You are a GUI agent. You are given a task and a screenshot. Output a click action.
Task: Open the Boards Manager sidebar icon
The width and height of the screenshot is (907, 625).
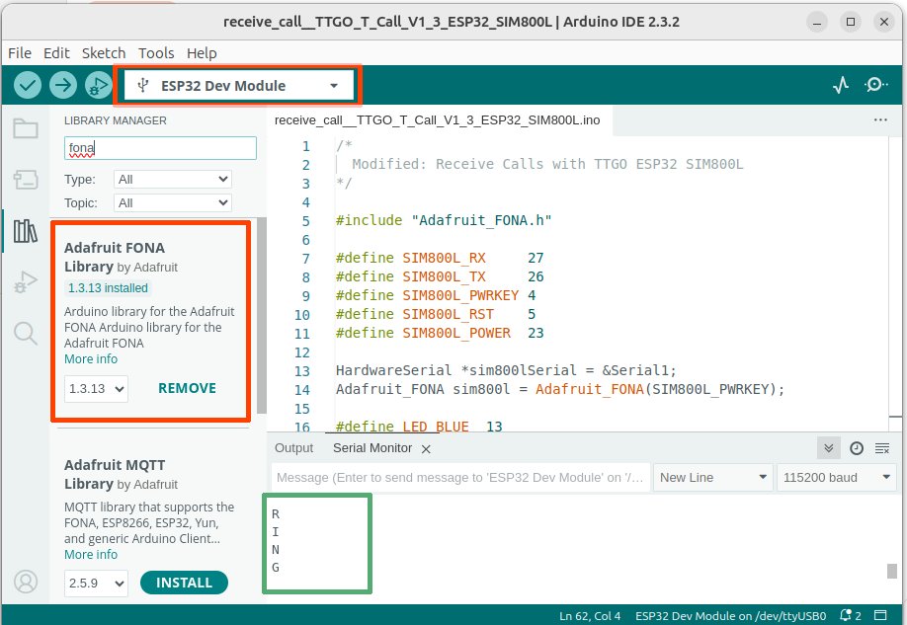pos(26,180)
